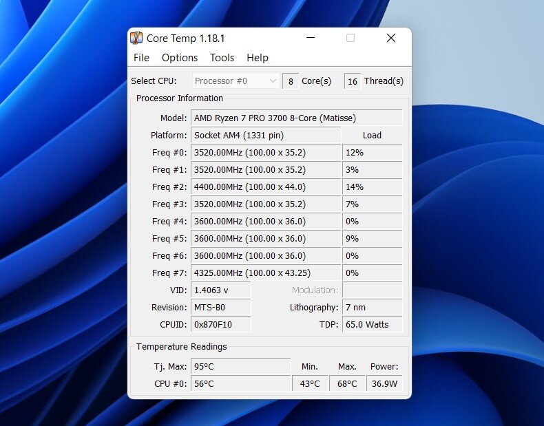Image resolution: width=544 pixels, height=426 pixels.
Task: Click the 14% load value for core #2
Action: 373,187
